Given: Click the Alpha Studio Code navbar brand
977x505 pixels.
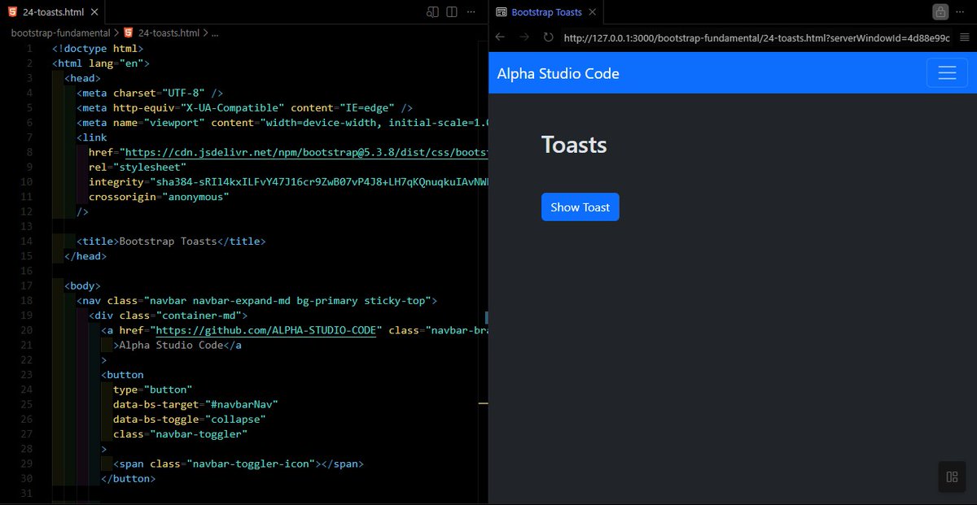Looking at the screenshot, I should click(558, 73).
